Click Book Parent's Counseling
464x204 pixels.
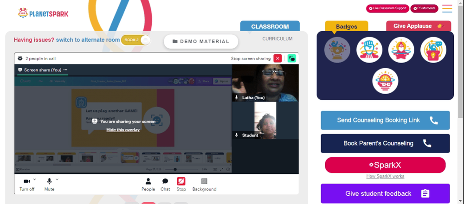(385, 143)
